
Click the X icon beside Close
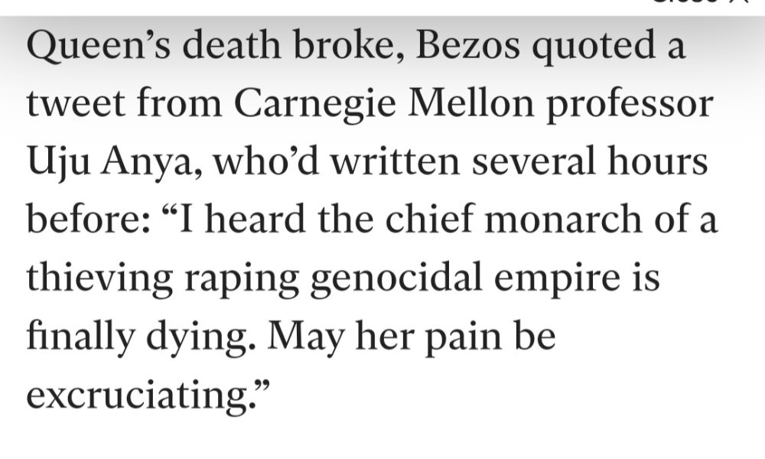[739, 2]
